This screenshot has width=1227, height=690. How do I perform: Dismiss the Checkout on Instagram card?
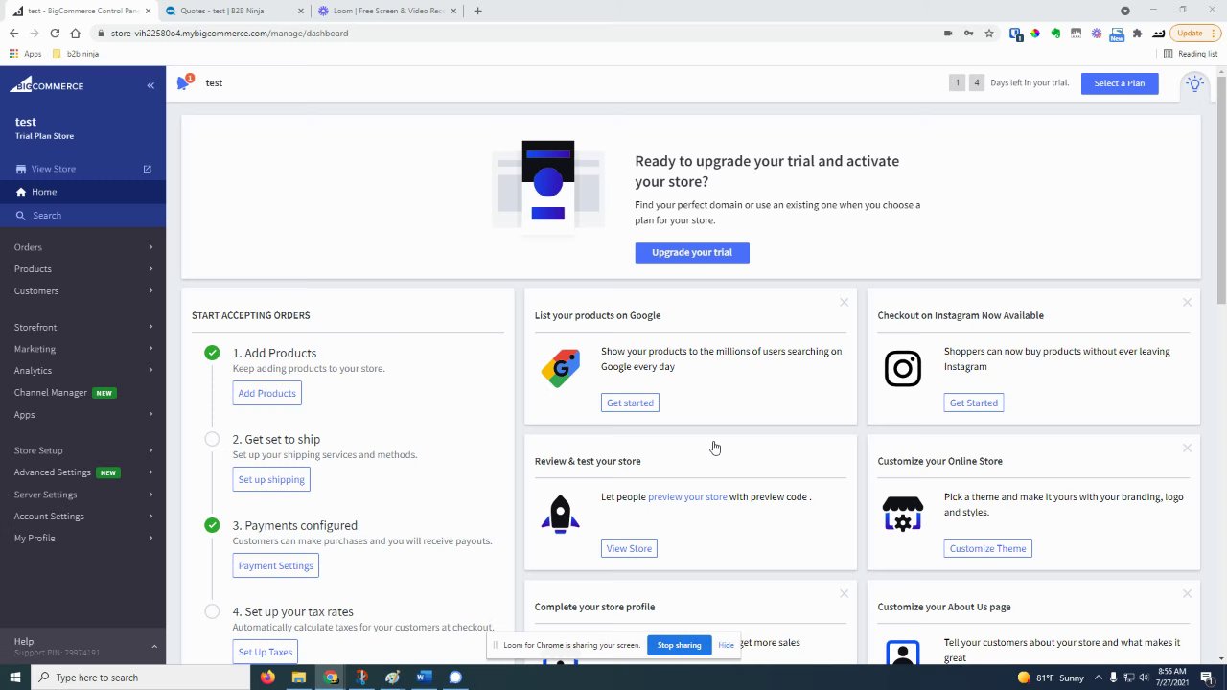tap(1187, 303)
